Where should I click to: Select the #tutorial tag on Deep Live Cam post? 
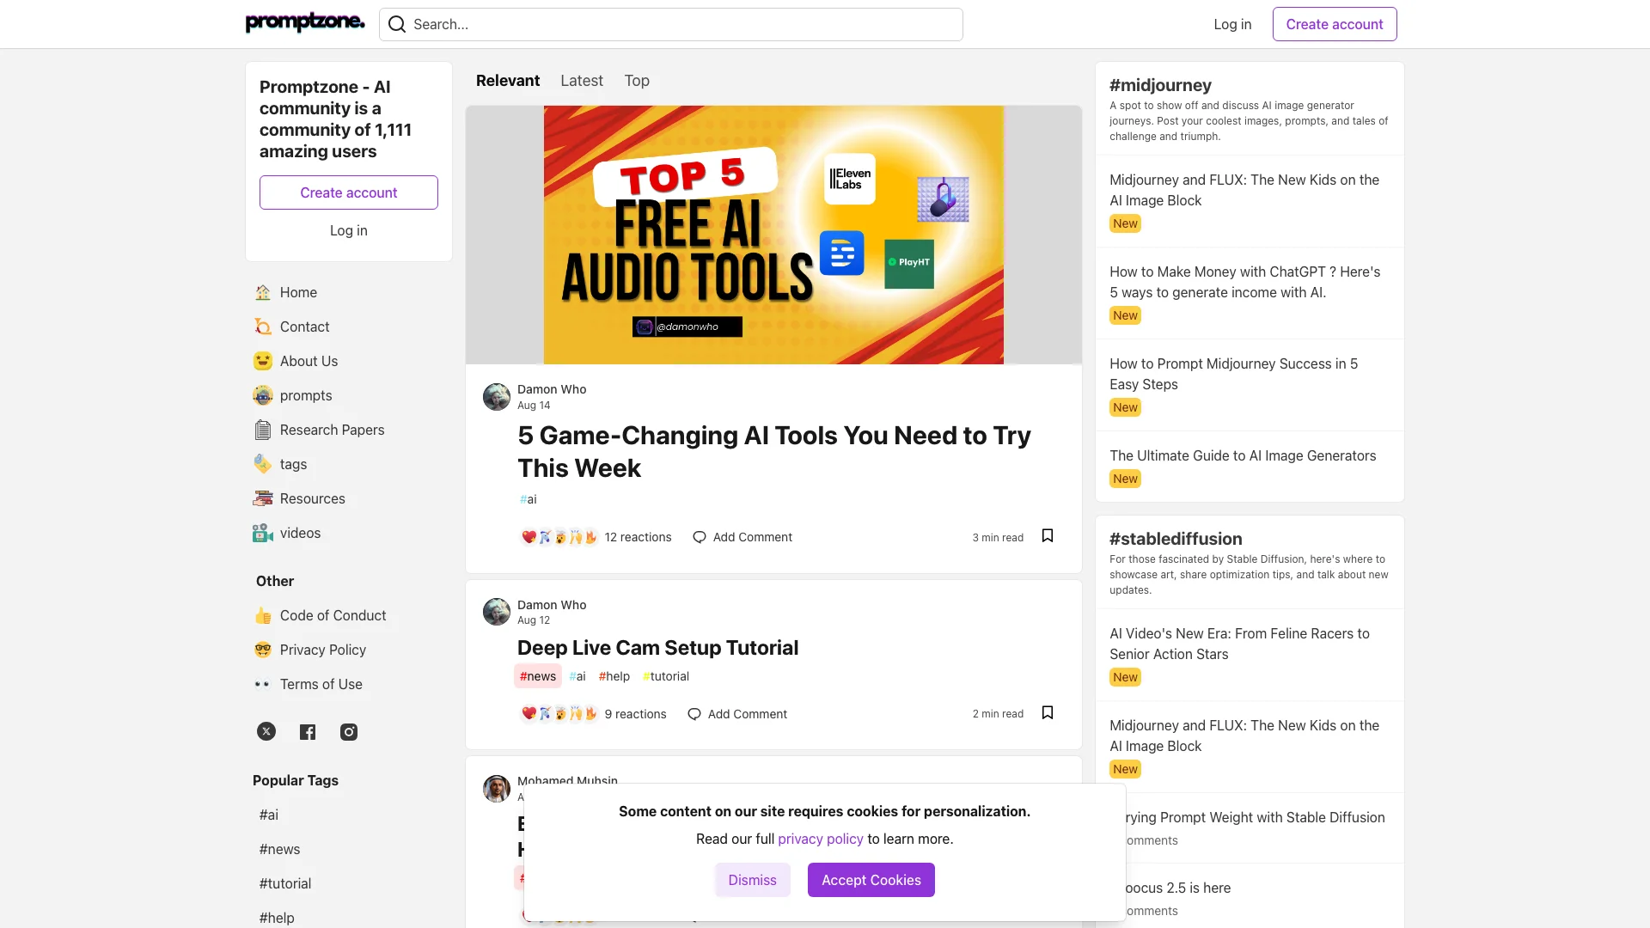click(666, 676)
